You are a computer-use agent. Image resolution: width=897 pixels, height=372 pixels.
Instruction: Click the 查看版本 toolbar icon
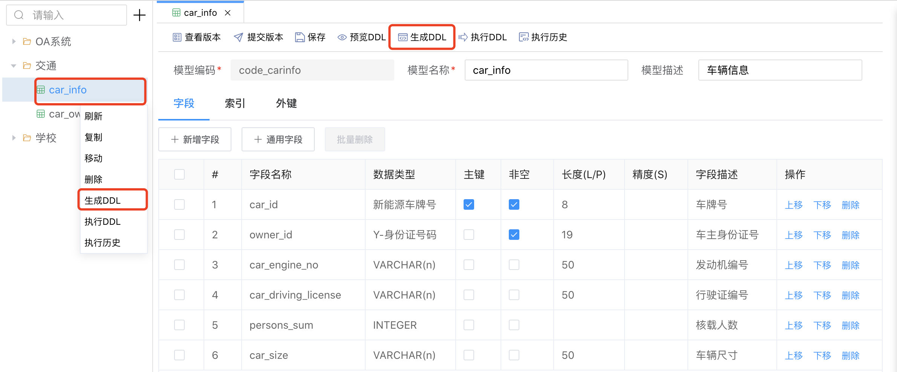pyautogui.click(x=177, y=37)
